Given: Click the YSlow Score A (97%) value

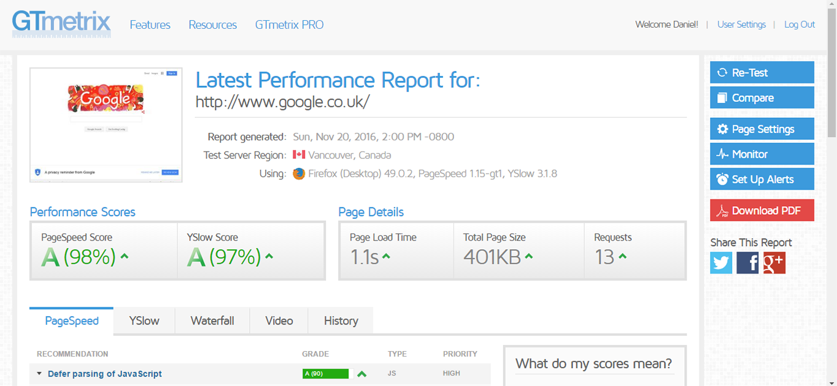Looking at the screenshot, I should click(224, 257).
